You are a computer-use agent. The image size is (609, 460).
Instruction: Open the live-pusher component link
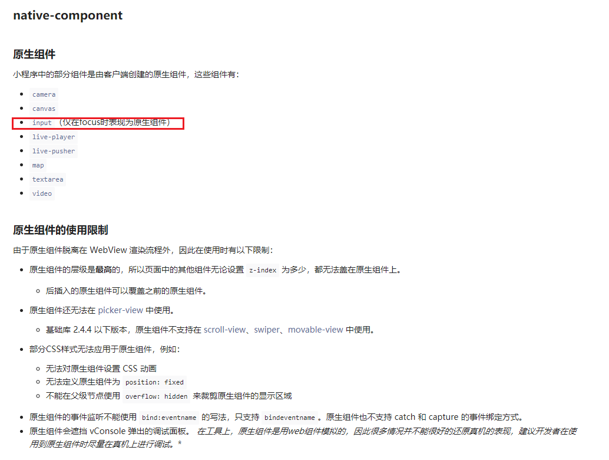pyautogui.click(x=54, y=151)
